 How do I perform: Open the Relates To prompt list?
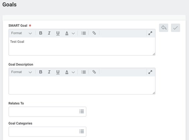coord(82,112)
